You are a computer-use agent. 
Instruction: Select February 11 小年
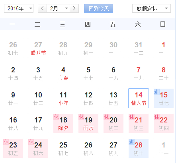click(x=63, y=98)
